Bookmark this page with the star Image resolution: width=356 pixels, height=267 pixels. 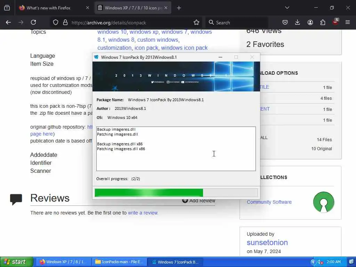[x=196, y=23]
